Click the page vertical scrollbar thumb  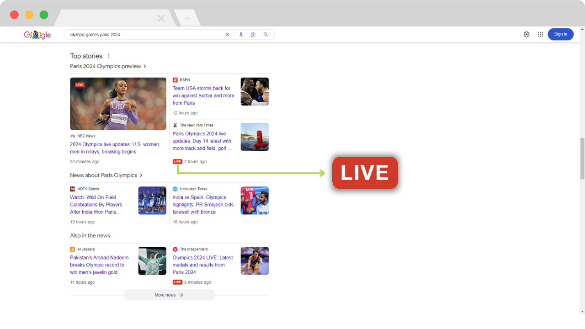tap(582, 159)
